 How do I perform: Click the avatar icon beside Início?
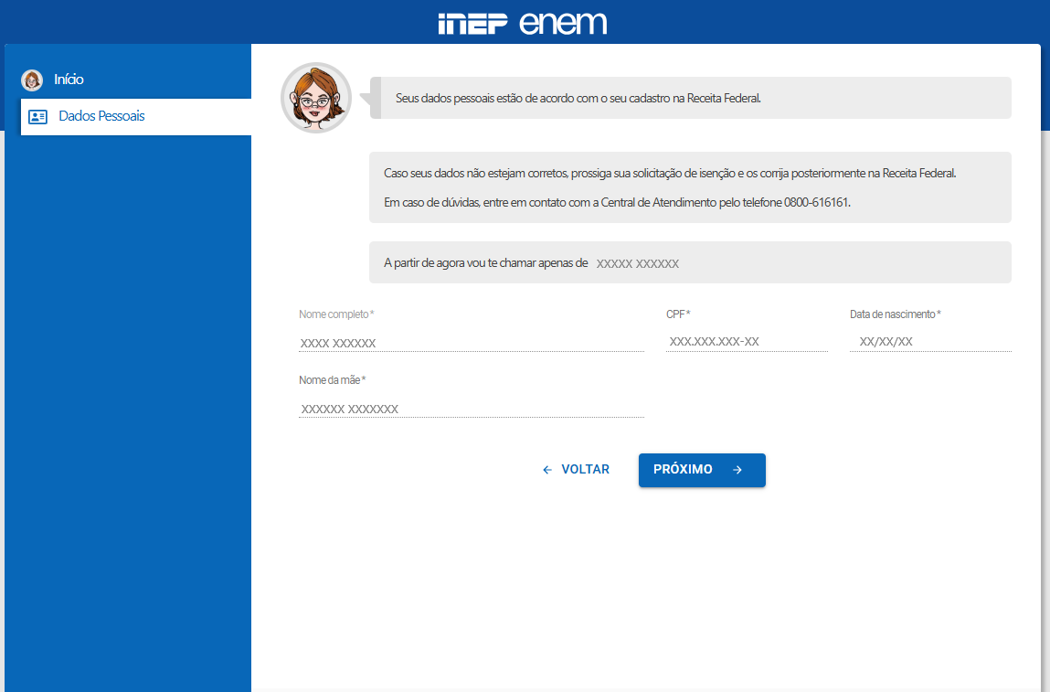tap(32, 80)
